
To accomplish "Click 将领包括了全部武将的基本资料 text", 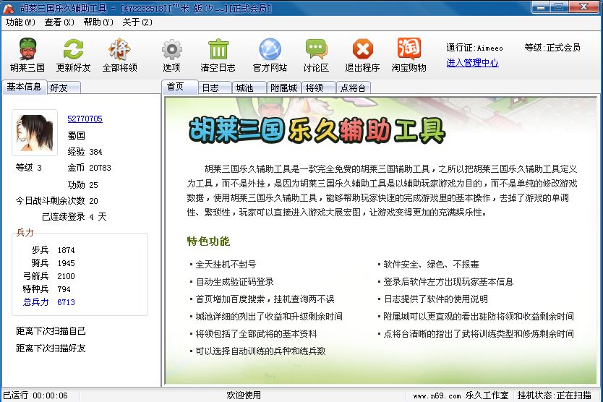I will click(256, 333).
